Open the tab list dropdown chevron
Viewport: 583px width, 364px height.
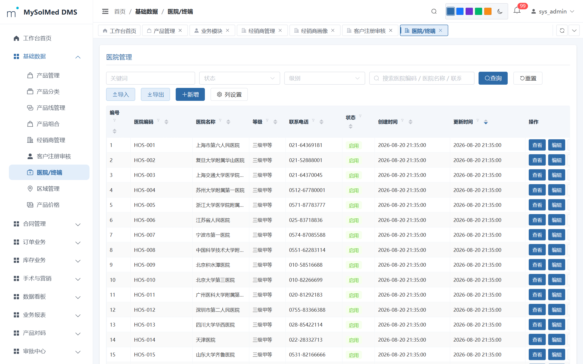point(574,30)
